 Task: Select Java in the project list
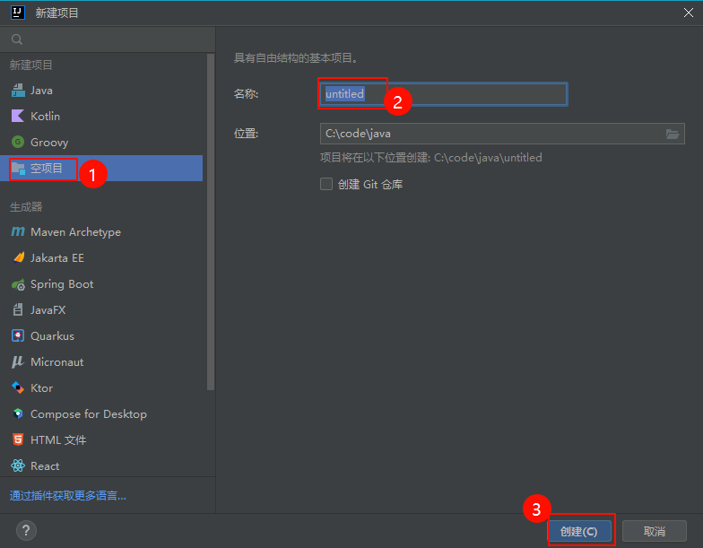101,91
